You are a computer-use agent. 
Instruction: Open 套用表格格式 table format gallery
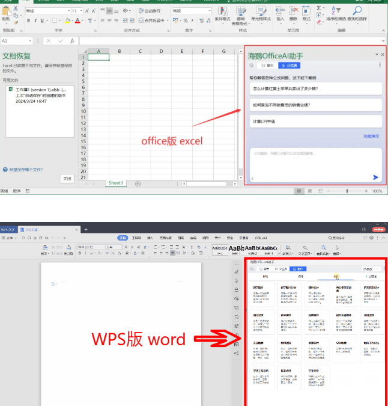[241, 16]
